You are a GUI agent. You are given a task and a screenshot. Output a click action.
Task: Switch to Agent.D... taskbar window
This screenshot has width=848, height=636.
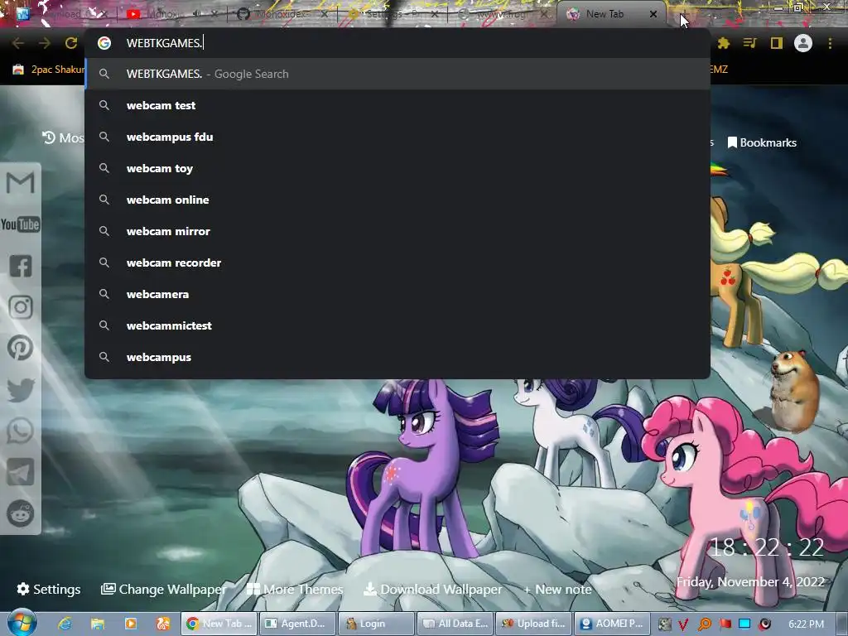(297, 624)
